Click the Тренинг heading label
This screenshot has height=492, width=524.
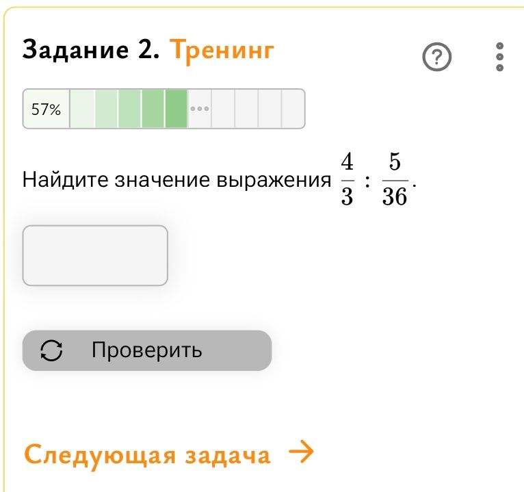pyautogui.click(x=222, y=51)
